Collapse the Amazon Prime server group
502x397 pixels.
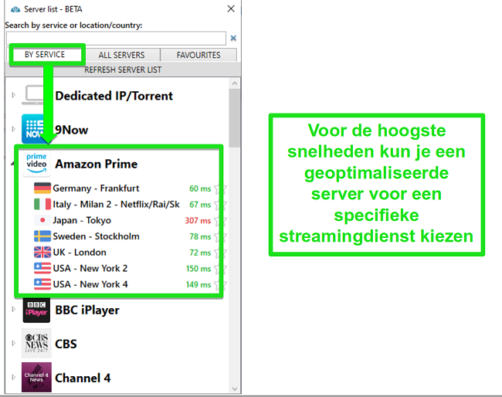coord(13,164)
